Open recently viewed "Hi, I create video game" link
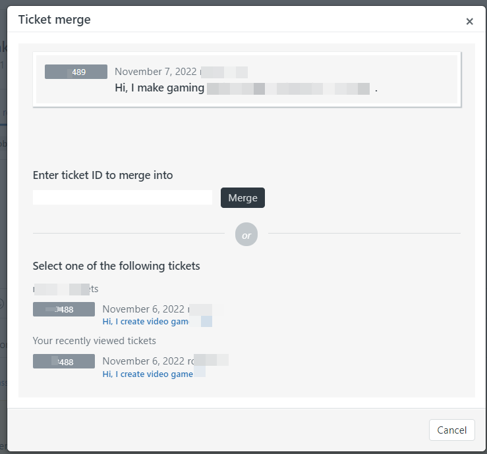487x454 pixels. 148,374
